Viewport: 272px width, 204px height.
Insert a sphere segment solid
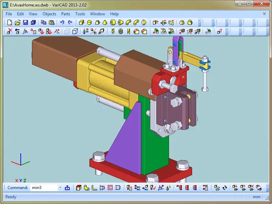pyautogui.click(x=144, y=22)
